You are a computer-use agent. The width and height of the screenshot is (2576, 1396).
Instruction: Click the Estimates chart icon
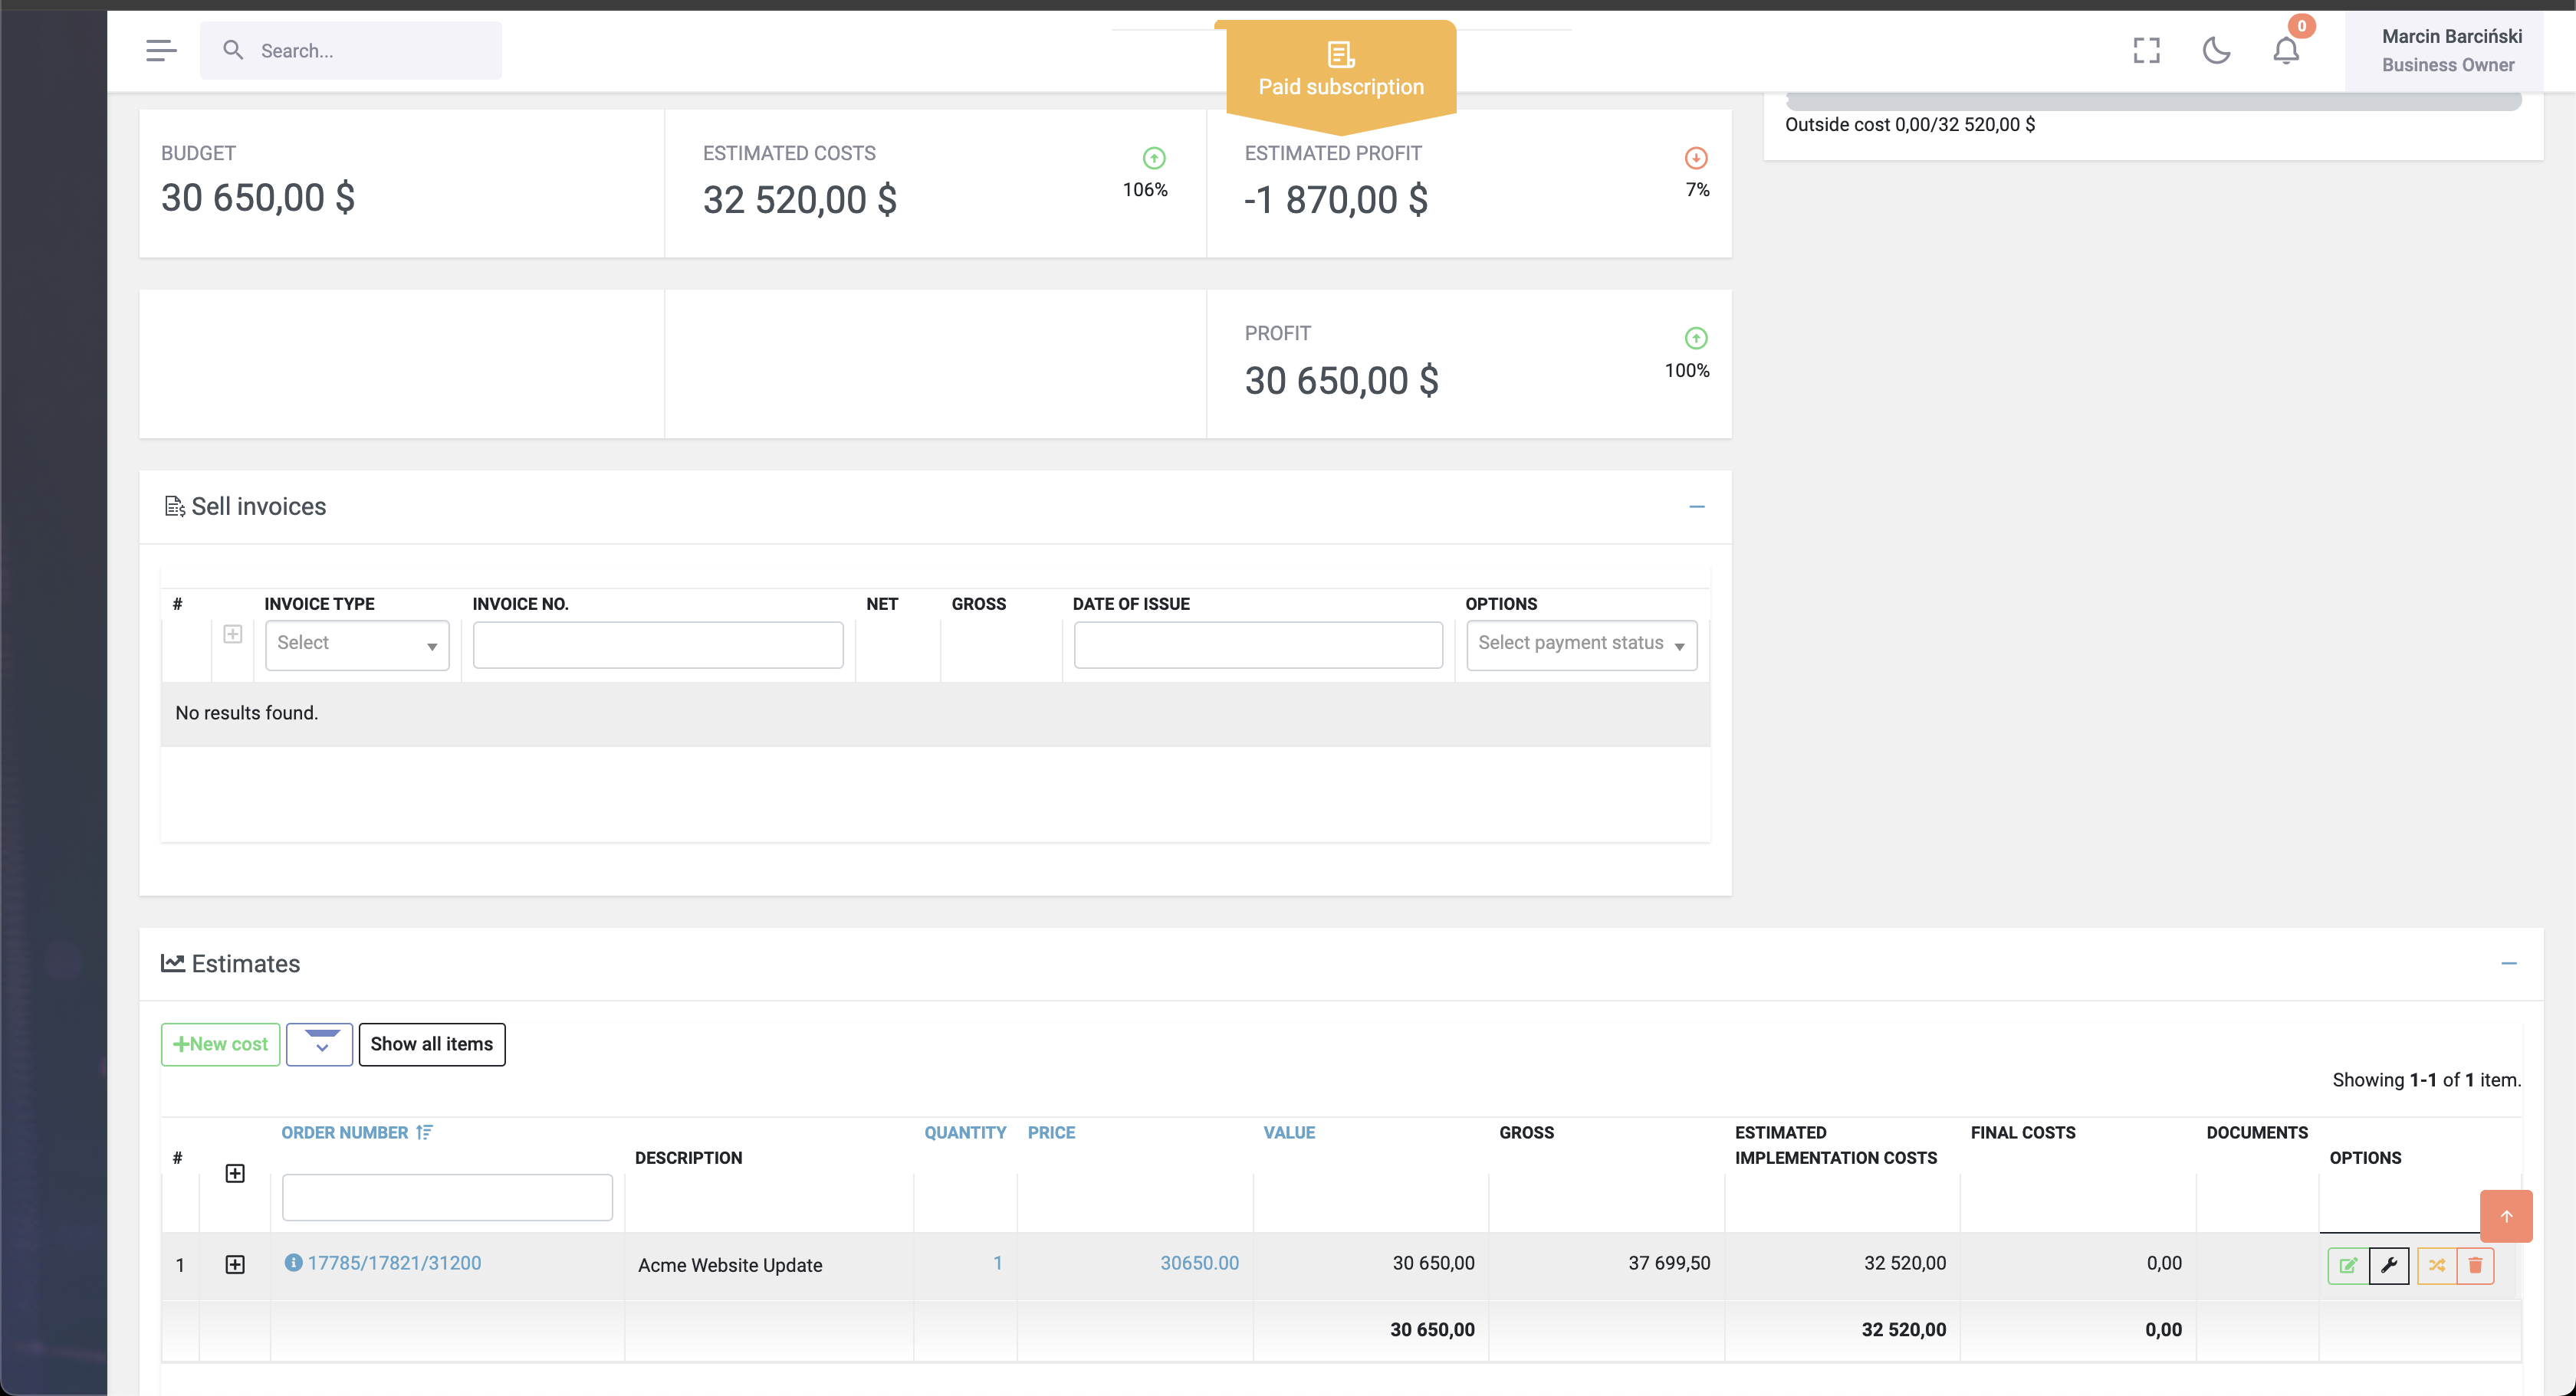pyautogui.click(x=173, y=962)
